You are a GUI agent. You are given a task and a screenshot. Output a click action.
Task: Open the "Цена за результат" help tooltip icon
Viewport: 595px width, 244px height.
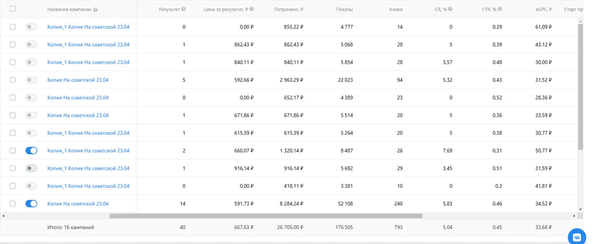(x=252, y=9)
